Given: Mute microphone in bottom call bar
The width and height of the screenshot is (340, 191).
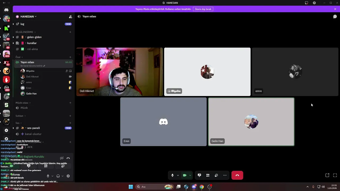Looking at the screenshot, I should (x=172, y=175).
